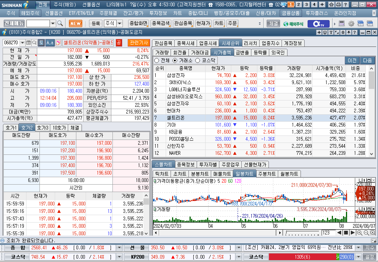Click the calculator icon in the toolbar

[342, 23]
